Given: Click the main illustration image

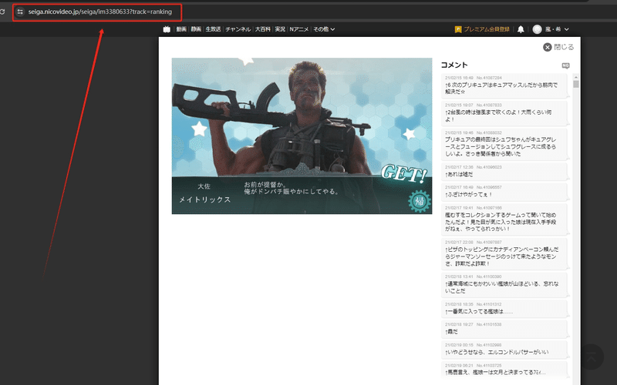Looking at the screenshot, I should tap(302, 136).
